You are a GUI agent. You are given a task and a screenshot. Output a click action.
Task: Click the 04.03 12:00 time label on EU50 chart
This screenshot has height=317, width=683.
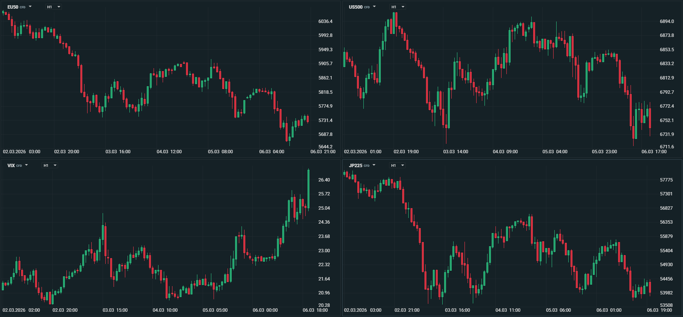pos(169,152)
